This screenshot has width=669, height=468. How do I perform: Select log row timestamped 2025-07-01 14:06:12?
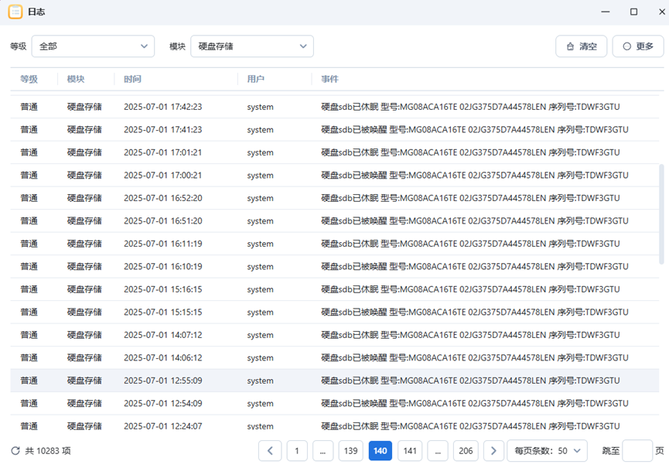334,358
